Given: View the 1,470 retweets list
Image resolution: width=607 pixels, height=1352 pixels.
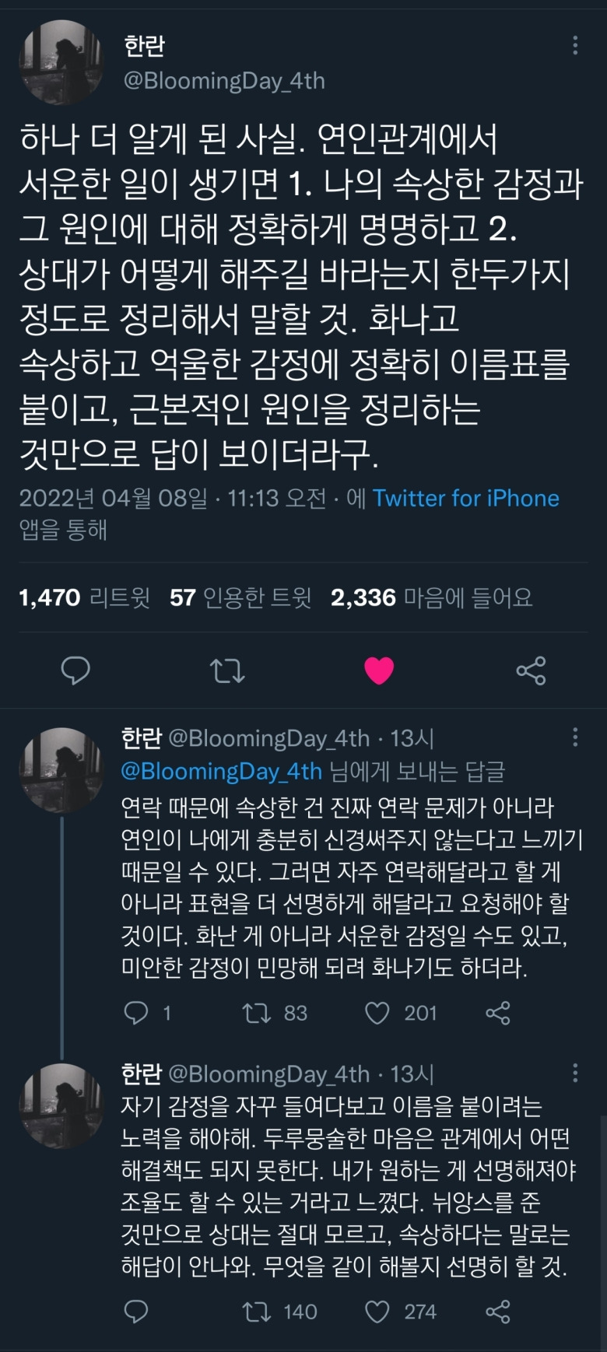Looking at the screenshot, I should pyautogui.click(x=84, y=597).
